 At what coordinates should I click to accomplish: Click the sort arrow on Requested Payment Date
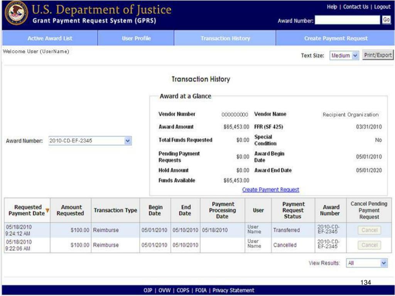pyautogui.click(x=47, y=210)
